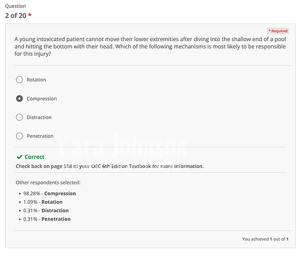The image size is (303, 254).
Task: Click the 'Correct' result text
Action: 34,157
